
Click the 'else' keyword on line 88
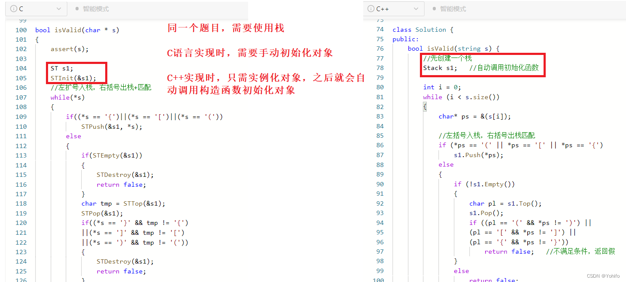[446, 164]
